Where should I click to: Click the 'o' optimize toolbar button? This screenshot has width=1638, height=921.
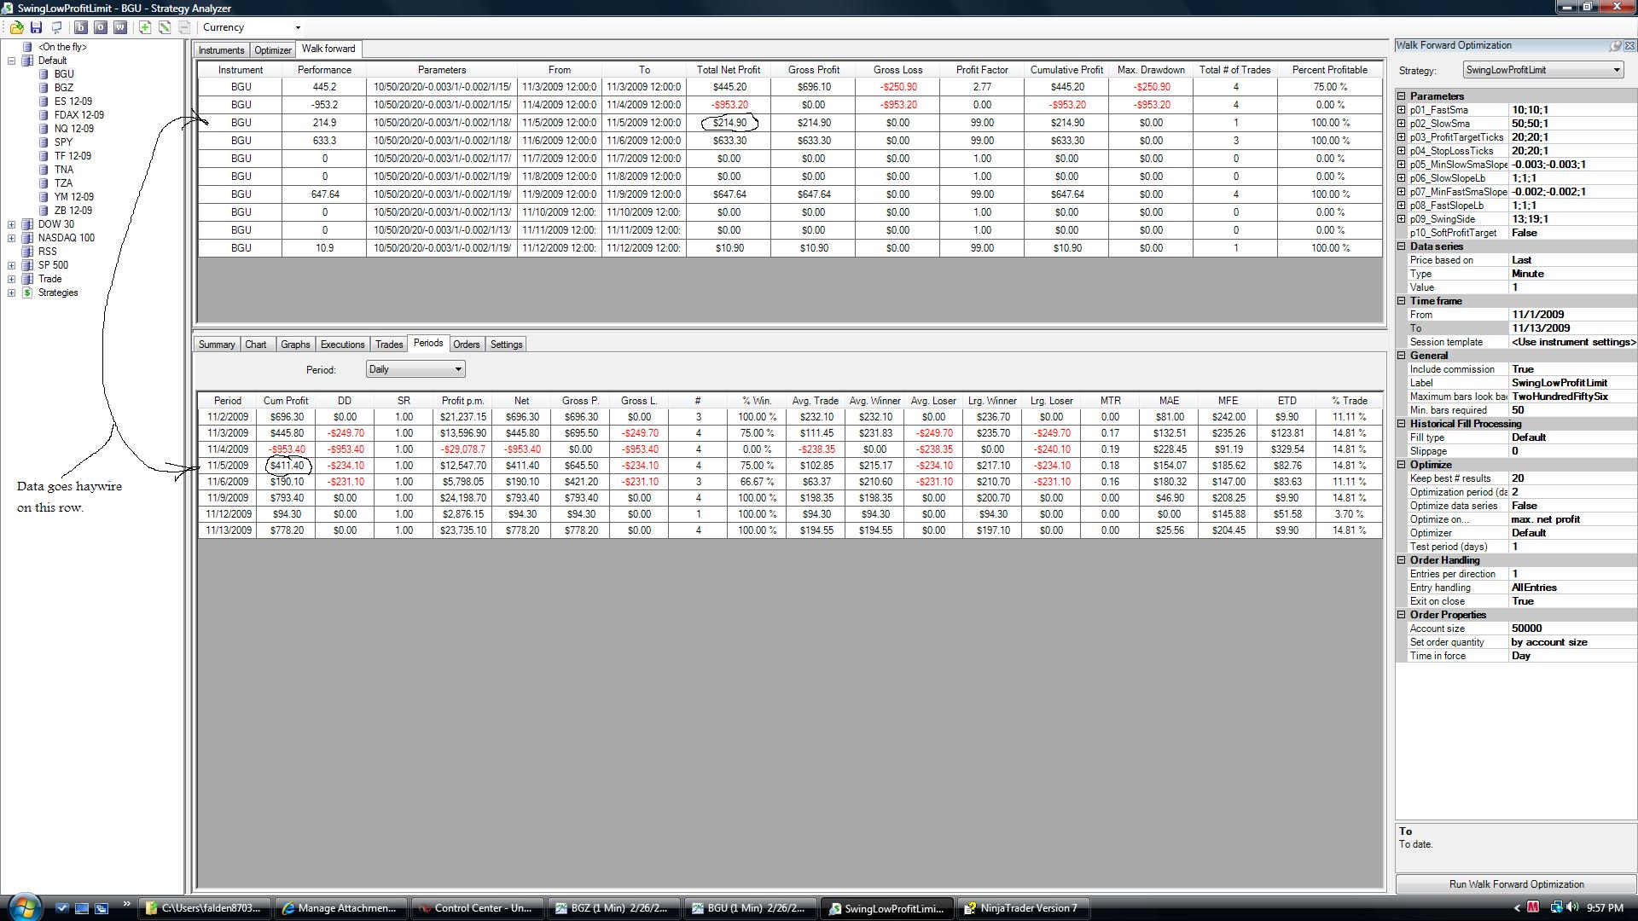(x=101, y=27)
